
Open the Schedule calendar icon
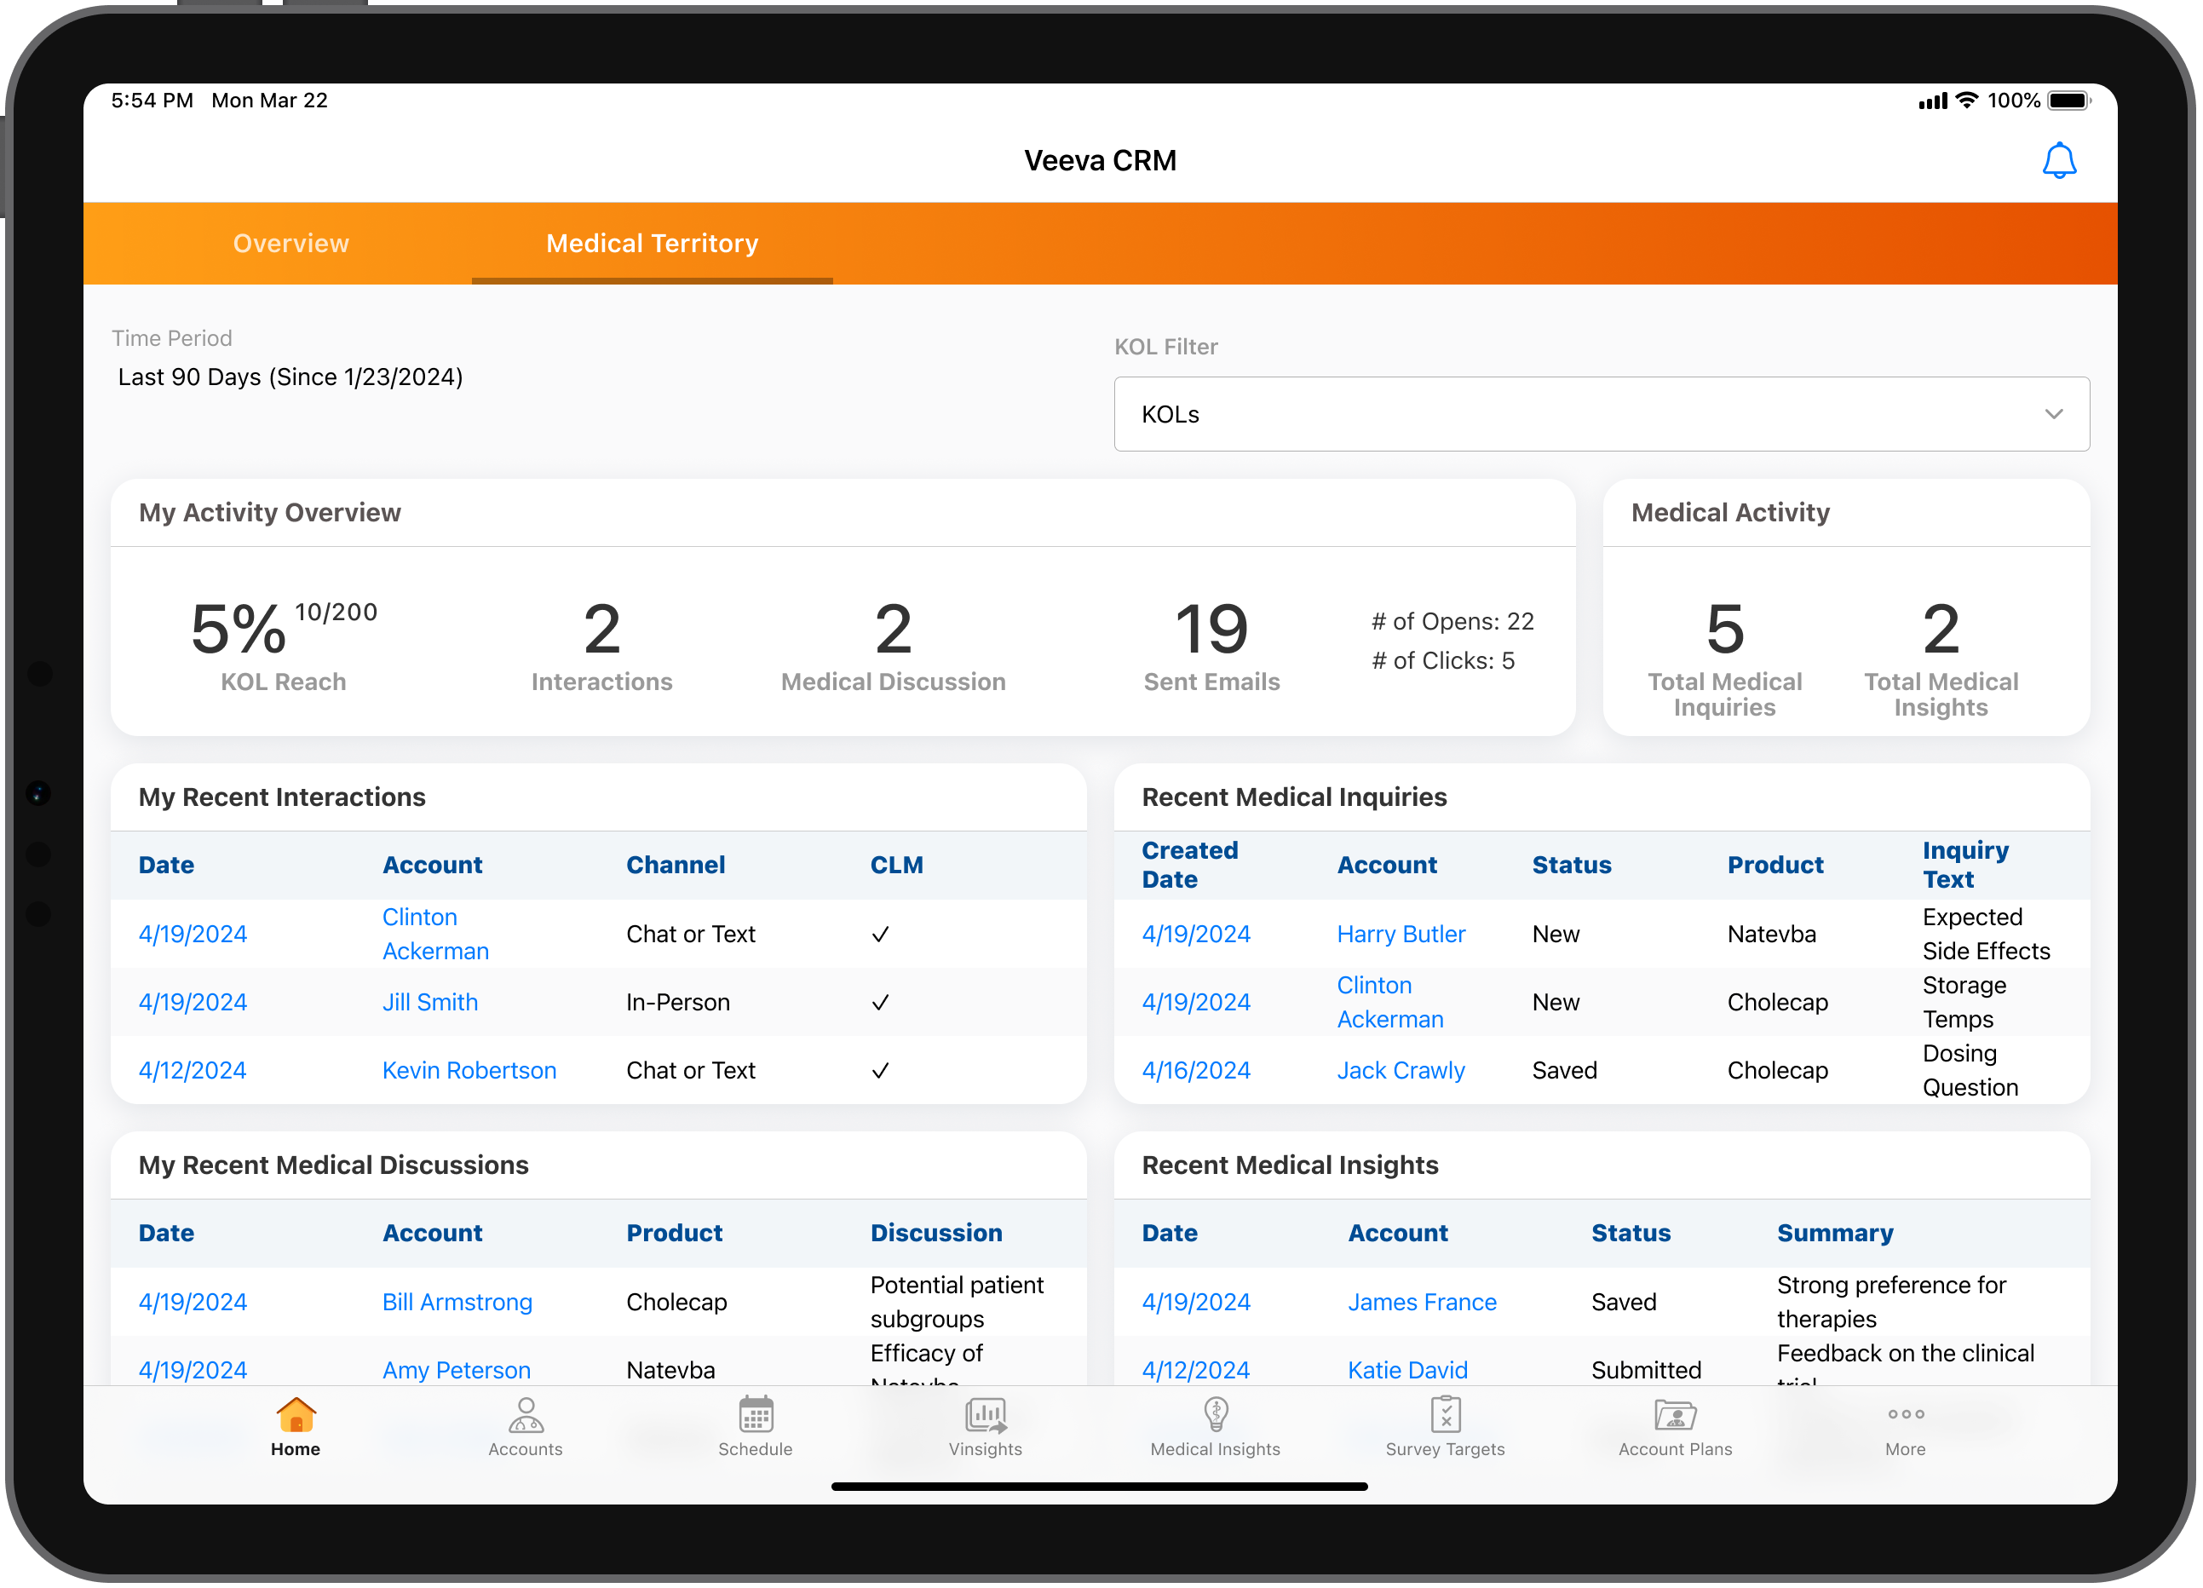pyautogui.click(x=756, y=1415)
